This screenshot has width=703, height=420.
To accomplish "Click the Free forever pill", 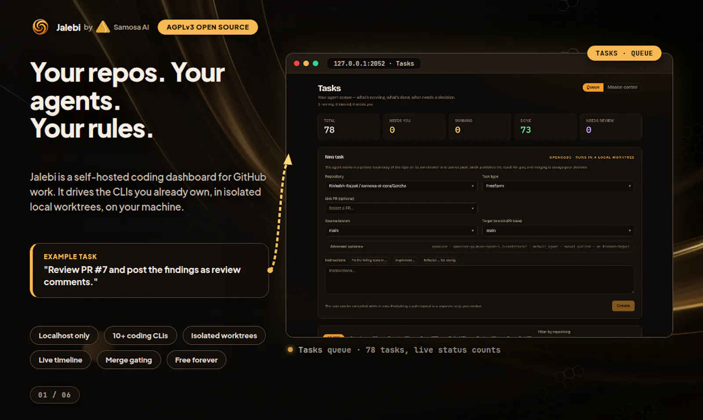I will click(x=196, y=360).
